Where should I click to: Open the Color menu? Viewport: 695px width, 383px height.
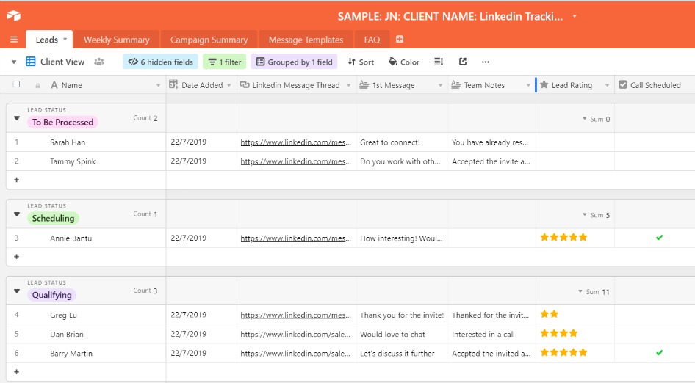point(404,62)
